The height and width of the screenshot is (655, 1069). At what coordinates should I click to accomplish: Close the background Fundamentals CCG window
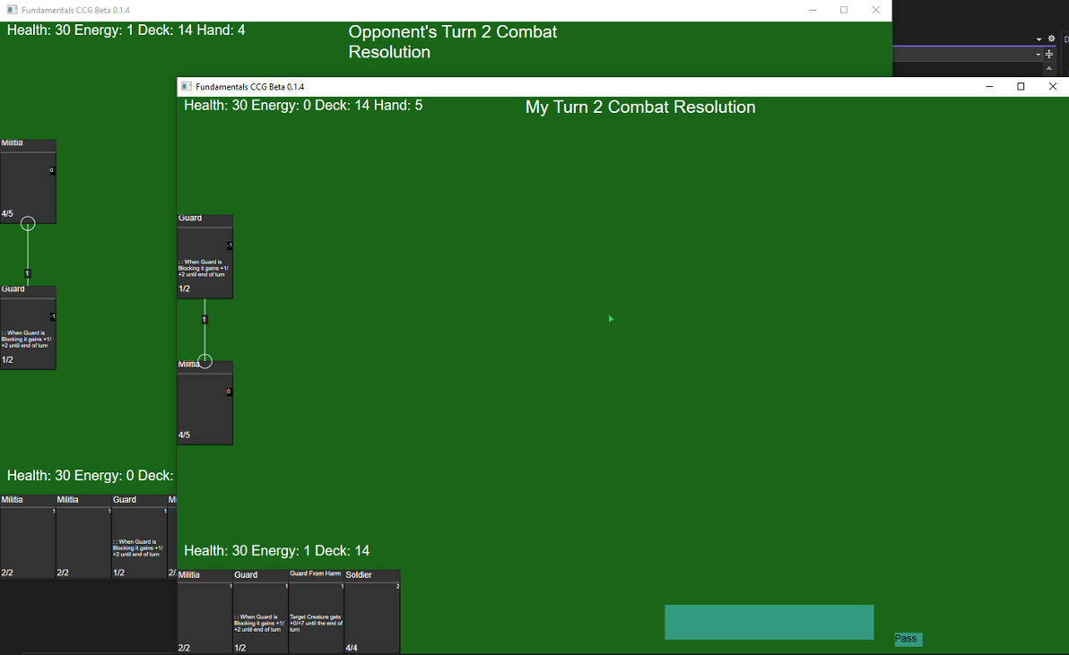point(876,10)
